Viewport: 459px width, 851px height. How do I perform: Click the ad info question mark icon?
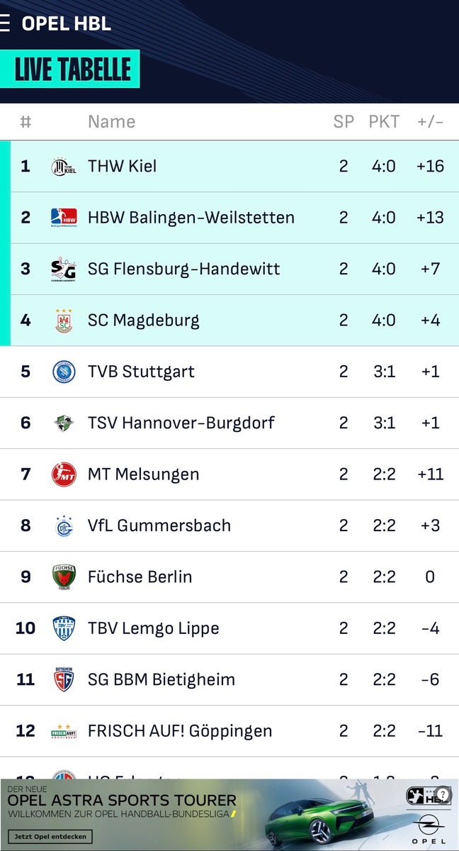tap(443, 795)
